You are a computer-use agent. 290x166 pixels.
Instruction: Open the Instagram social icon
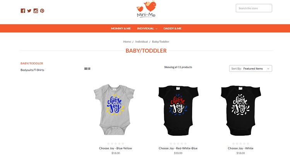click(x=36, y=11)
